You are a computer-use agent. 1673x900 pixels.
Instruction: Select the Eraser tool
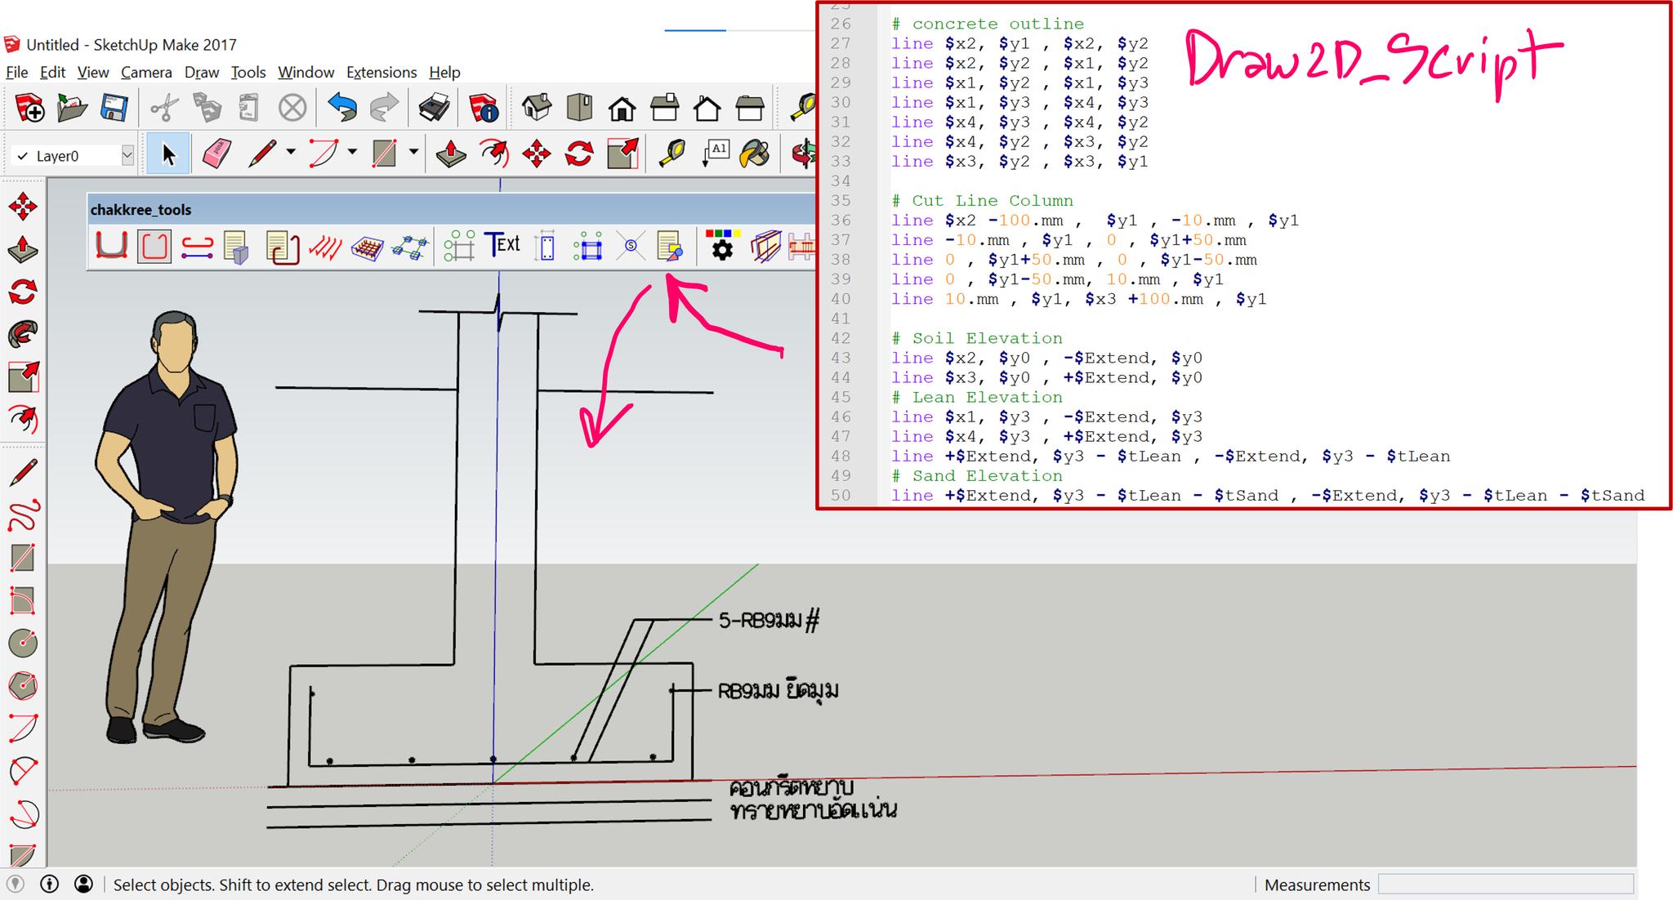pos(216,154)
